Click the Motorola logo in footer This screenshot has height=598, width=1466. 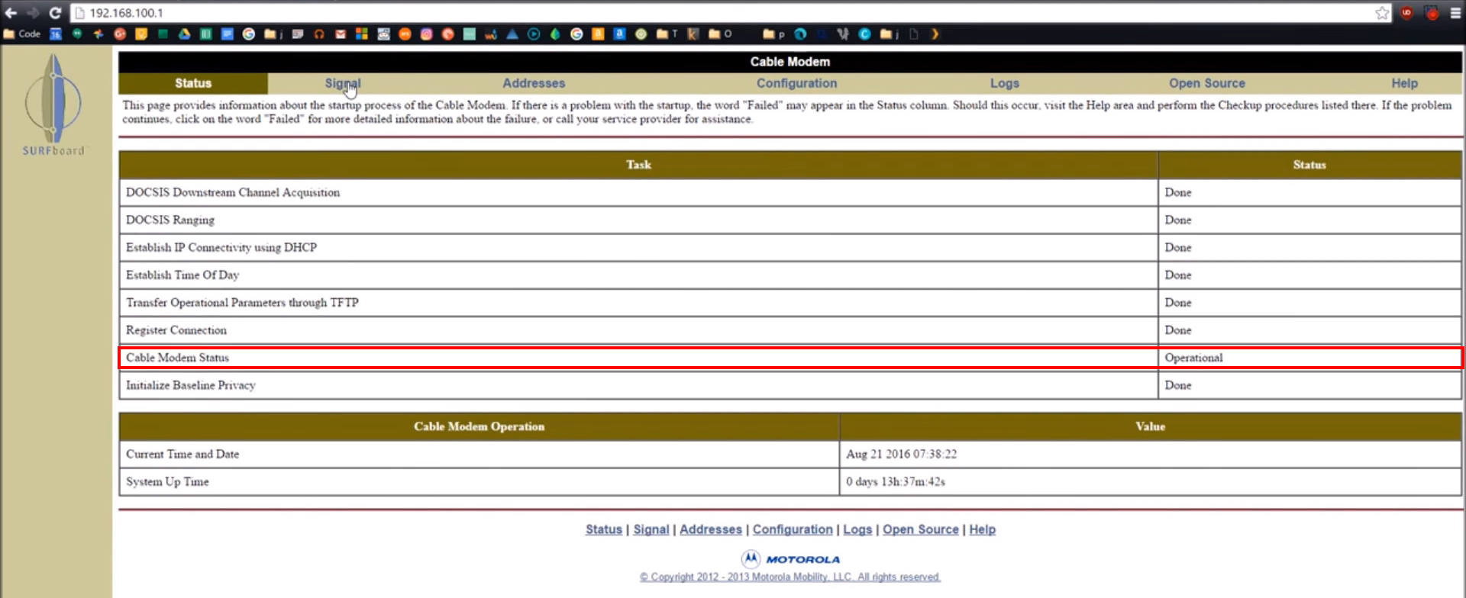790,559
